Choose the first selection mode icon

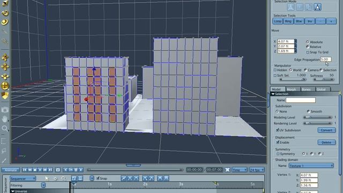(x=290, y=7)
